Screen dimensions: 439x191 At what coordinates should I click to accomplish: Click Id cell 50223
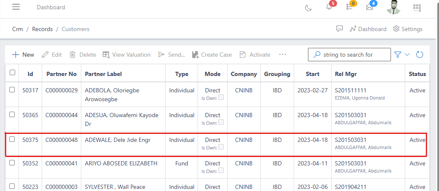tap(30, 187)
